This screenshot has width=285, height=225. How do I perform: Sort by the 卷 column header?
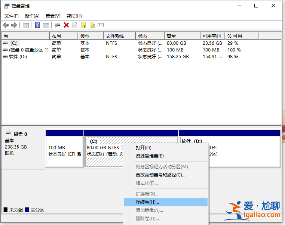coord(25,36)
